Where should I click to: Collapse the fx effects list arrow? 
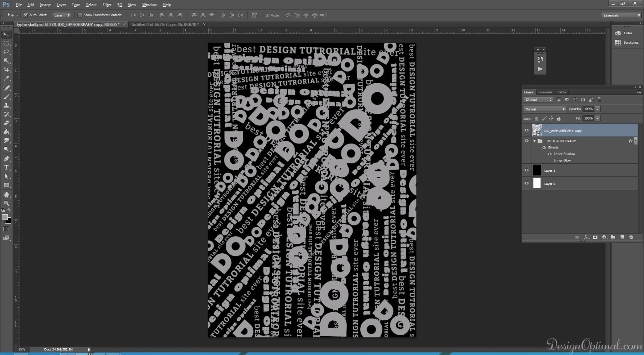[635, 141]
